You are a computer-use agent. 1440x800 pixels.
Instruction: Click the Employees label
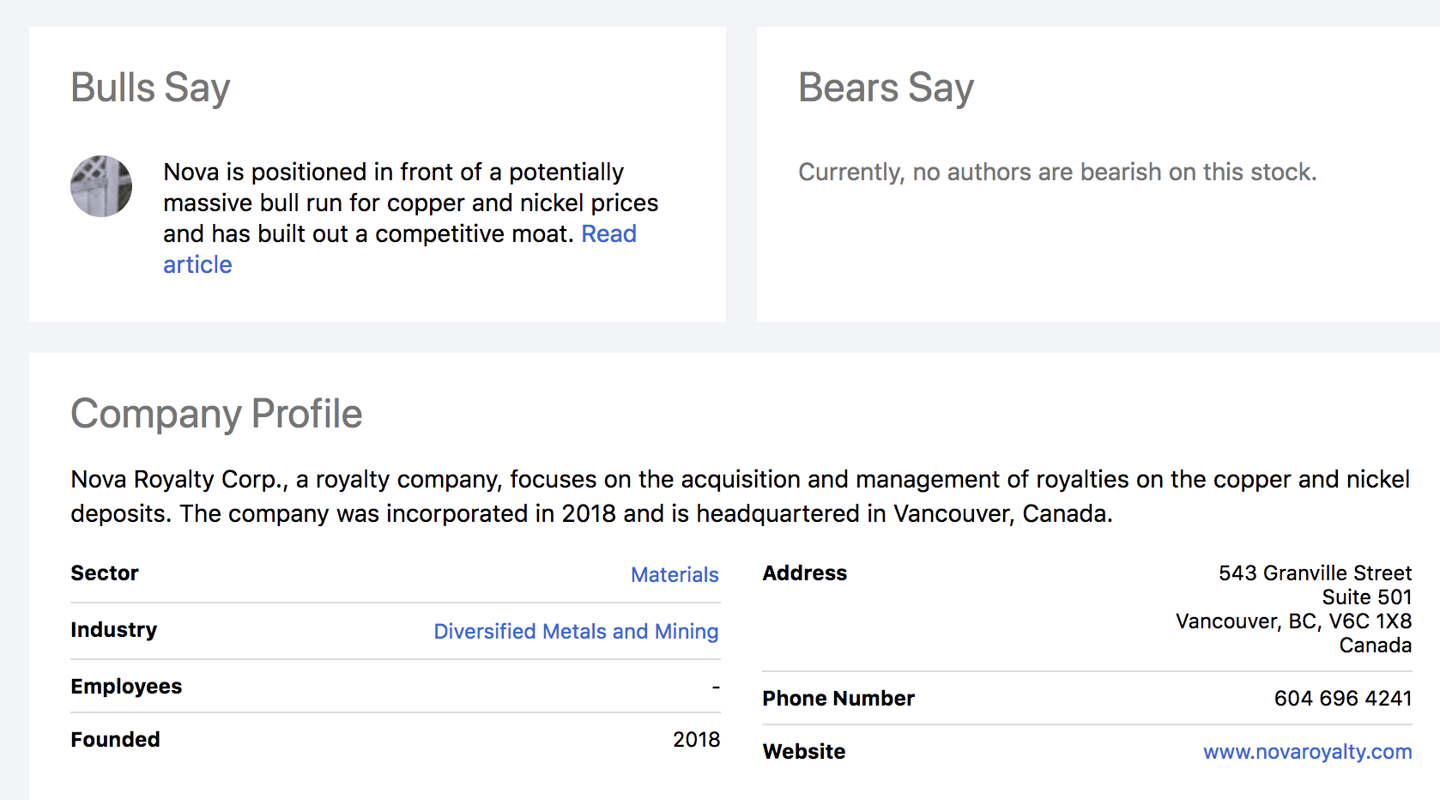coord(126,687)
